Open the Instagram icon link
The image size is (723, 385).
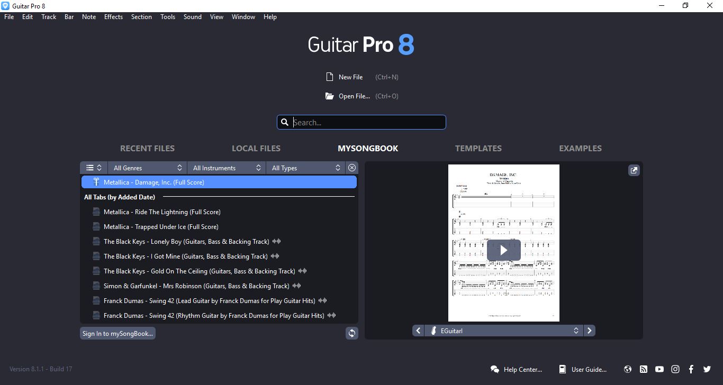point(675,369)
